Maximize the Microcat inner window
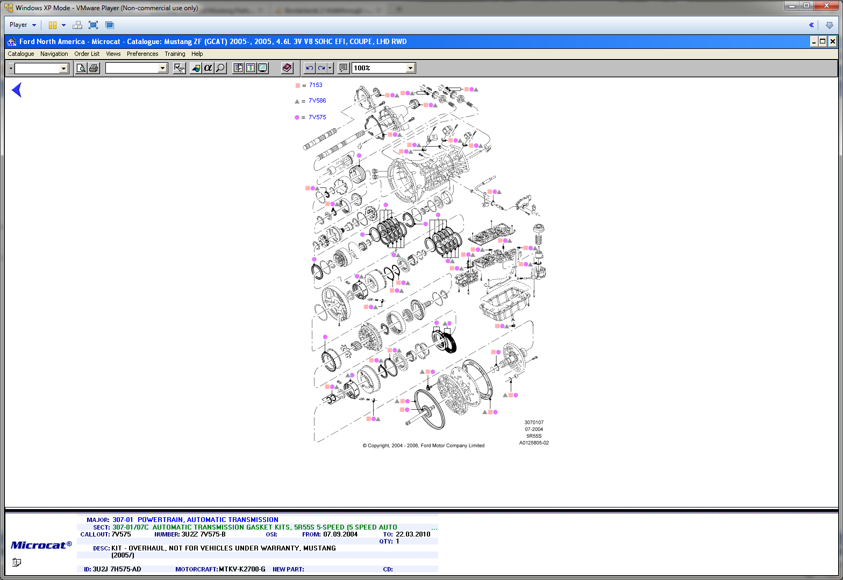Image resolution: width=843 pixels, height=580 pixels. coord(823,41)
